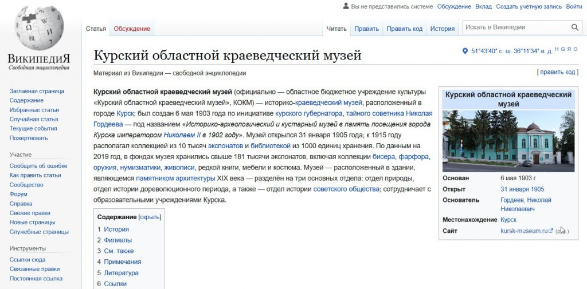Viewport: 587px width, 289px height.
Task: Open Гордеев, Николай Николаевич infobox link
Action: coord(526,204)
